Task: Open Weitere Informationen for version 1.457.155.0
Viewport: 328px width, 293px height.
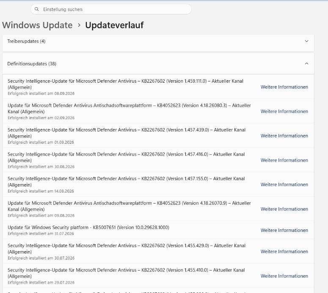Action: coord(284,184)
